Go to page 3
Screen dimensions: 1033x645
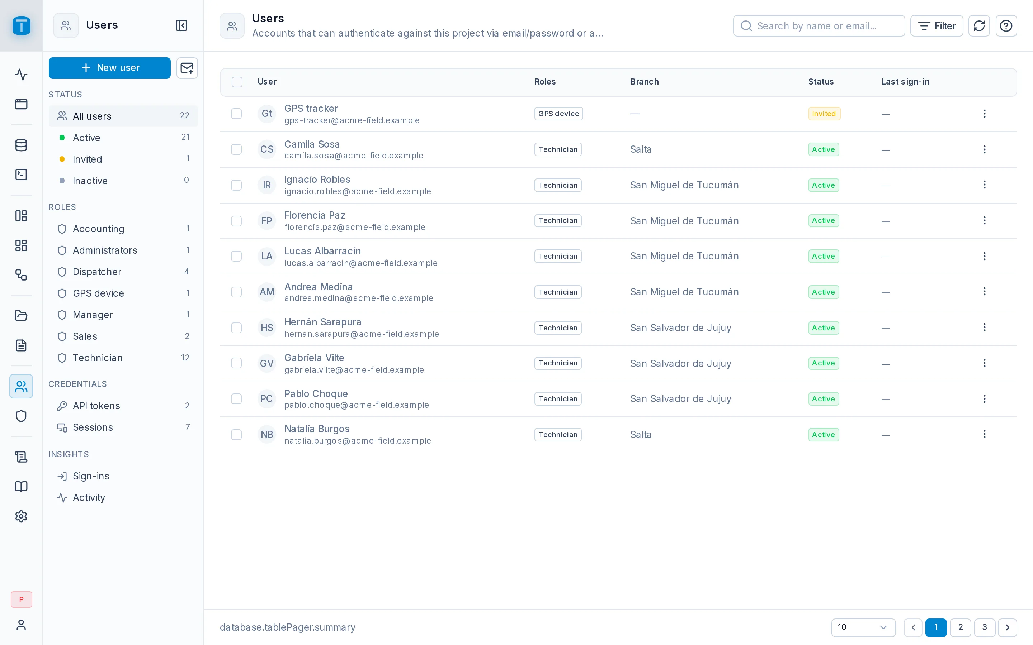coord(984,627)
